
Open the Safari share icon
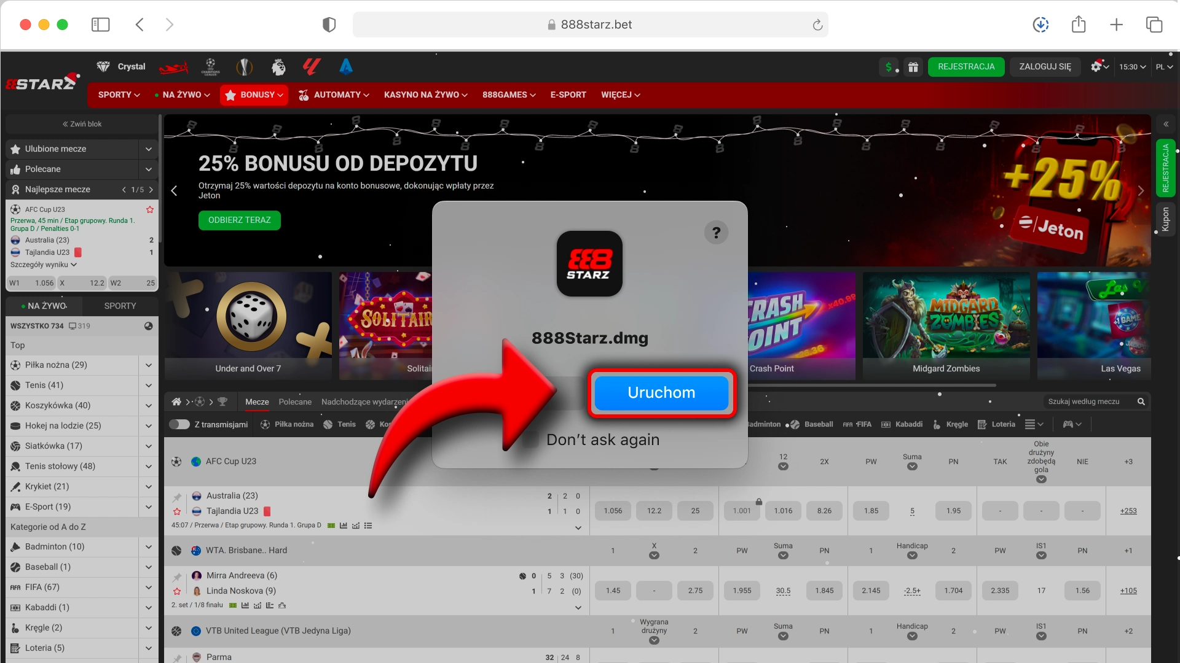[x=1079, y=24]
